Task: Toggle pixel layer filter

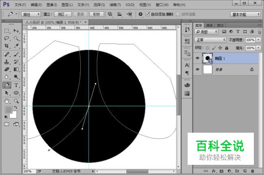Action: [224, 32]
